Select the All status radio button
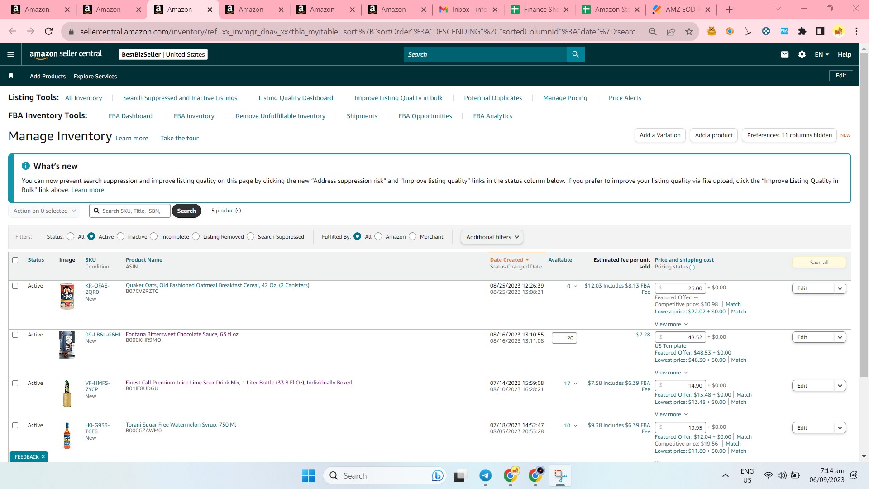Viewport: 869px width, 489px height. [70, 236]
